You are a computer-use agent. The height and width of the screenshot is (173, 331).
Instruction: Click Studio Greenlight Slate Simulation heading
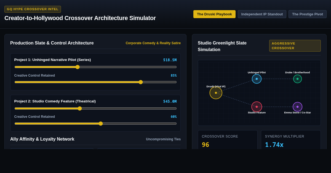[x=222, y=46]
